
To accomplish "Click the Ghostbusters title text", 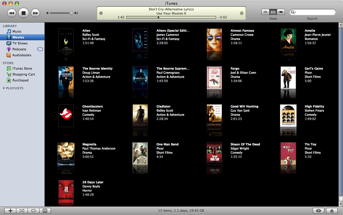I will (x=92, y=106).
